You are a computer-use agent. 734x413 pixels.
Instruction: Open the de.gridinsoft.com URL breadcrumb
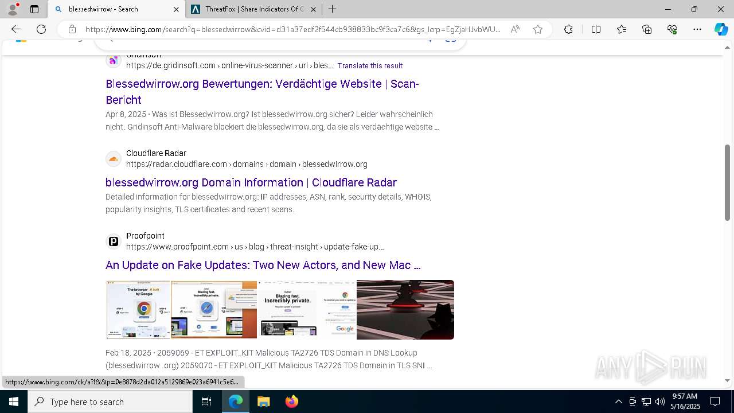click(229, 65)
